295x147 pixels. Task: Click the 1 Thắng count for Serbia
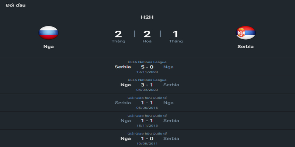176,36
